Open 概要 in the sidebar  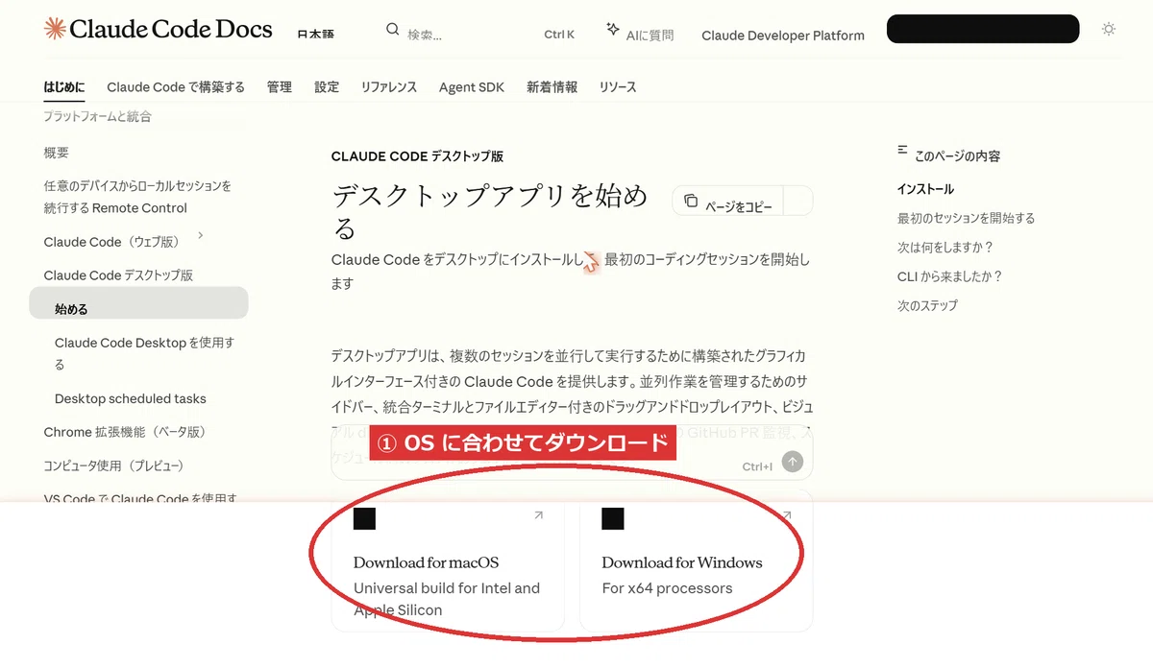pos(57,153)
